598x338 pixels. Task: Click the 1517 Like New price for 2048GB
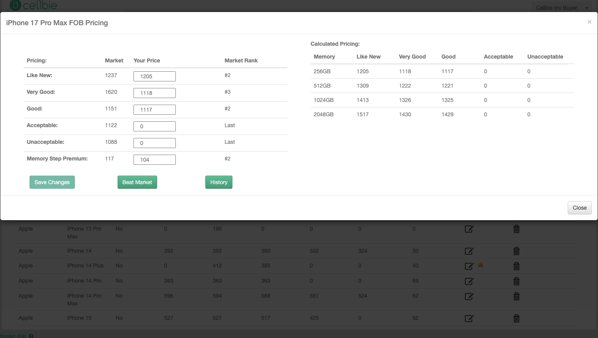363,114
